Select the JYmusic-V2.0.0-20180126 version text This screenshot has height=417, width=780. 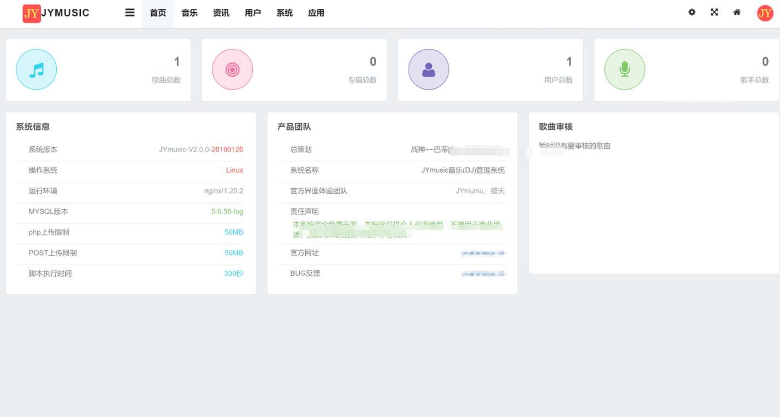tap(201, 149)
